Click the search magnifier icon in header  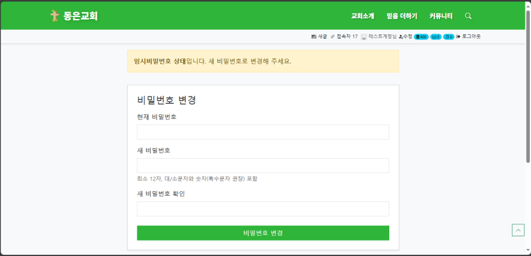468,16
